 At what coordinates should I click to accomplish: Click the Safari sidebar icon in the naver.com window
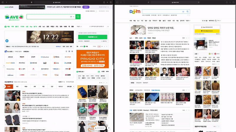(3, 2)
